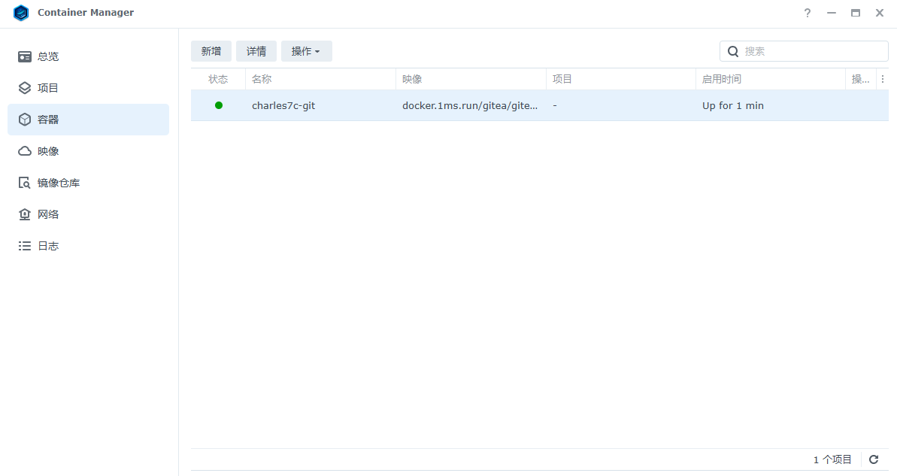Viewport: 897px width, 476px height.
Task: Open the 总览 overview icon in sidebar
Action: point(25,56)
